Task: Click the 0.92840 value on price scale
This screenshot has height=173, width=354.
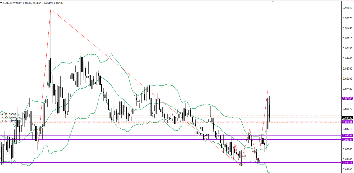Action: click(x=347, y=8)
